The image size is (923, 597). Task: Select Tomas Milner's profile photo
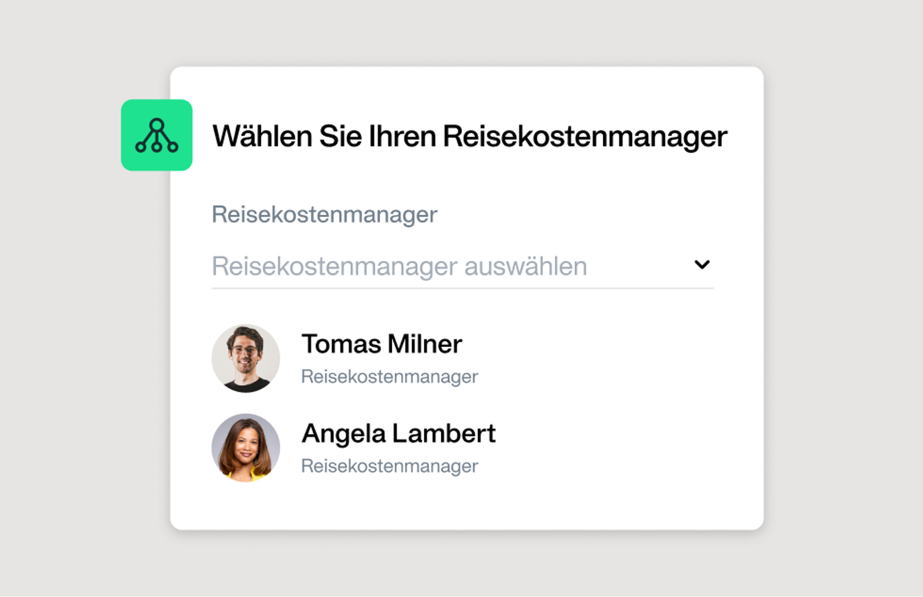pyautogui.click(x=246, y=358)
